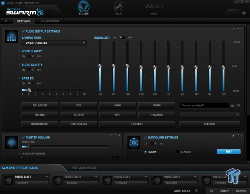Click the Voice Clarity info icon

tap(20, 51)
